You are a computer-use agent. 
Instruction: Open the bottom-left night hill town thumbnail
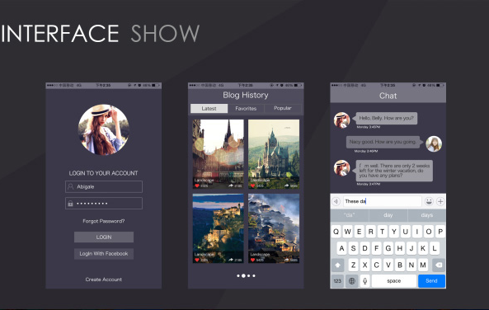(218, 228)
